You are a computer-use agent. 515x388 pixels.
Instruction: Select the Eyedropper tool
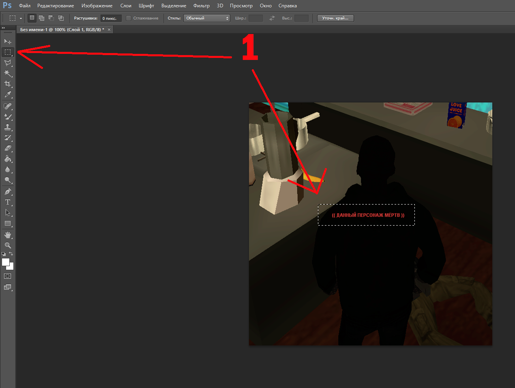click(7, 95)
